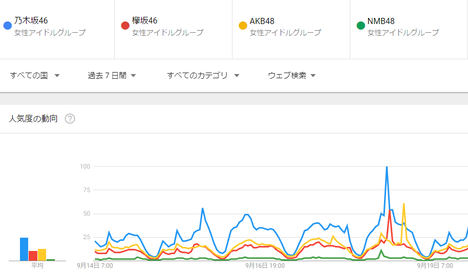
Task: Click the yellow average bar
Action: (x=42, y=255)
